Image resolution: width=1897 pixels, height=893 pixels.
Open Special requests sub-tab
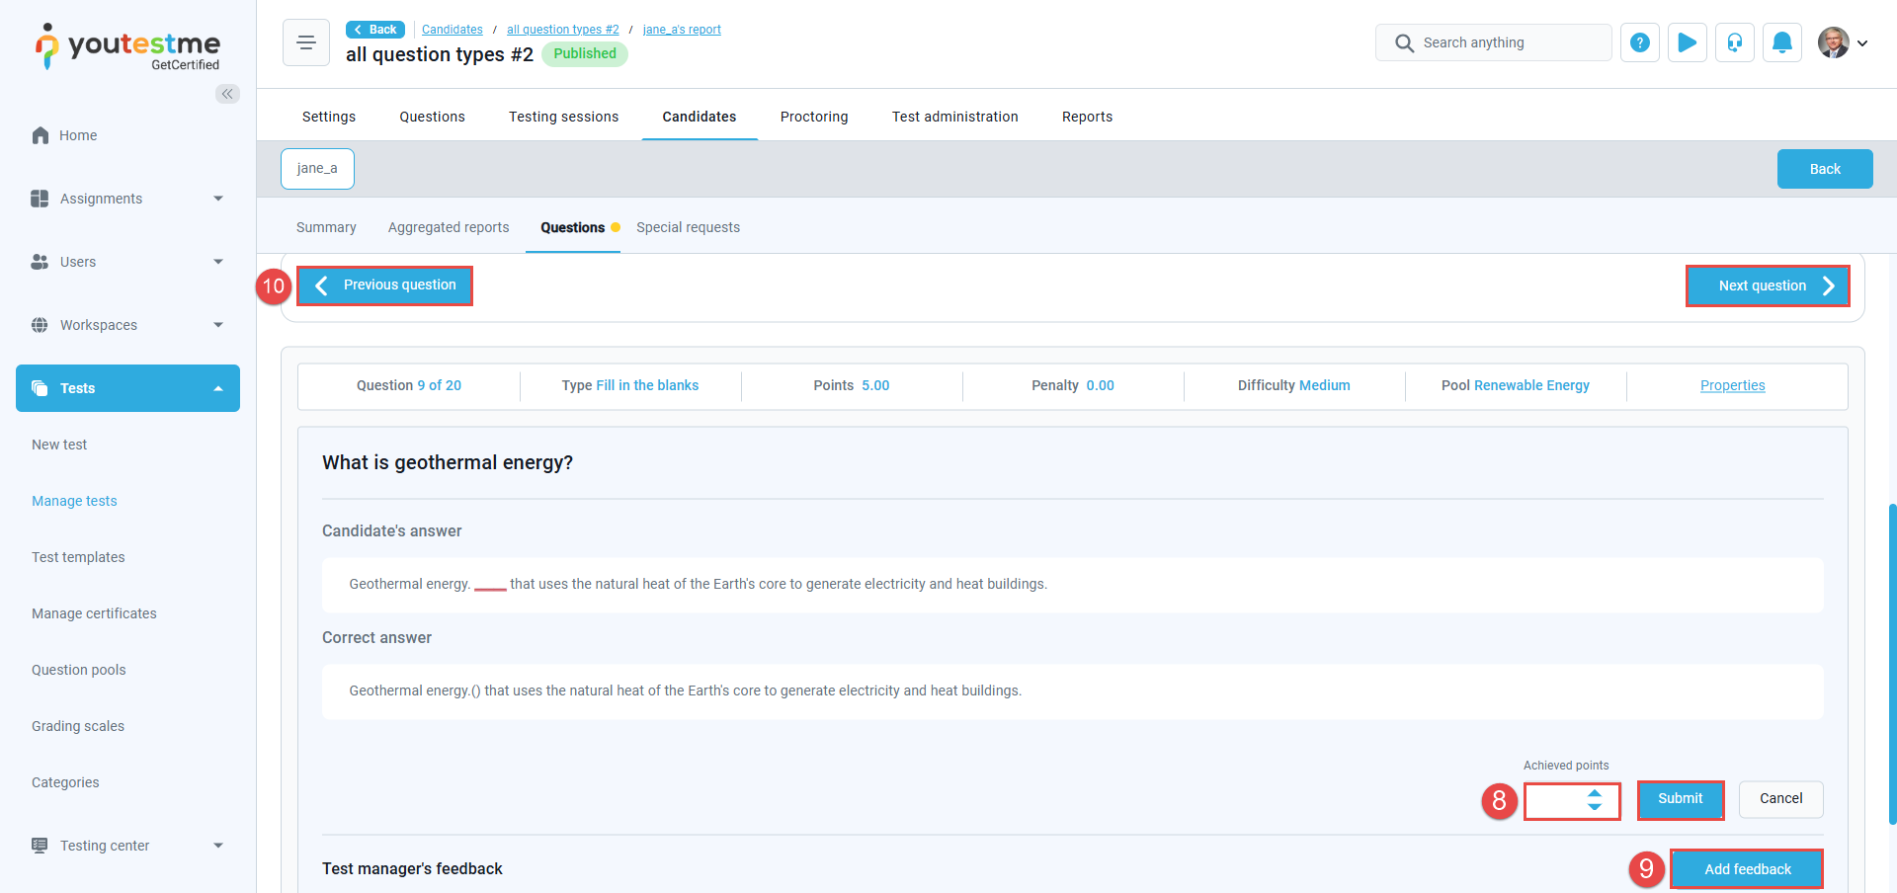point(688,227)
